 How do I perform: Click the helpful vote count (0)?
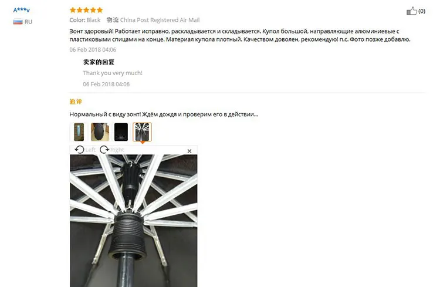coord(421,11)
